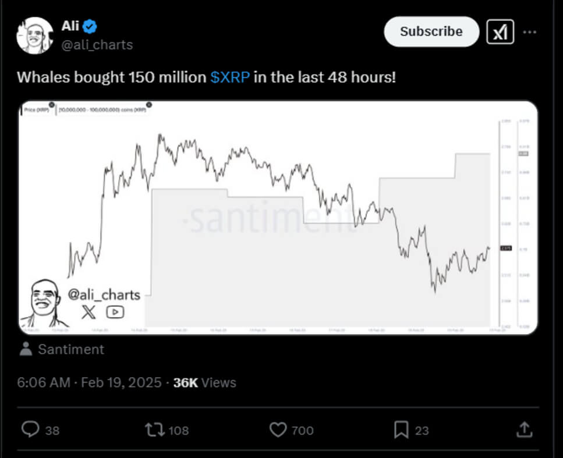This screenshot has height=458, width=563.
Task: Click the YouTube icon in the chart watermark
Action: tap(115, 312)
